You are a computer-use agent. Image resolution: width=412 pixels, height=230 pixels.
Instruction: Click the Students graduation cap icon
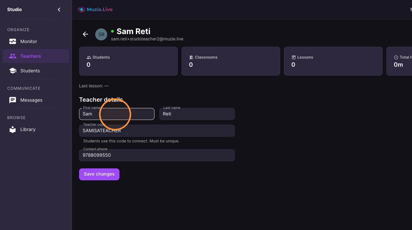pos(13,71)
